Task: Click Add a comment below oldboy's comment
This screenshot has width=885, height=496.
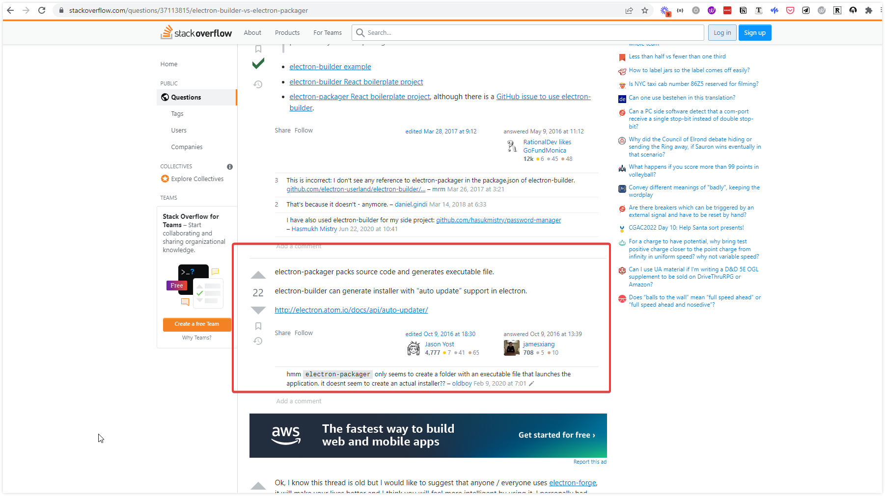Action: [299, 401]
